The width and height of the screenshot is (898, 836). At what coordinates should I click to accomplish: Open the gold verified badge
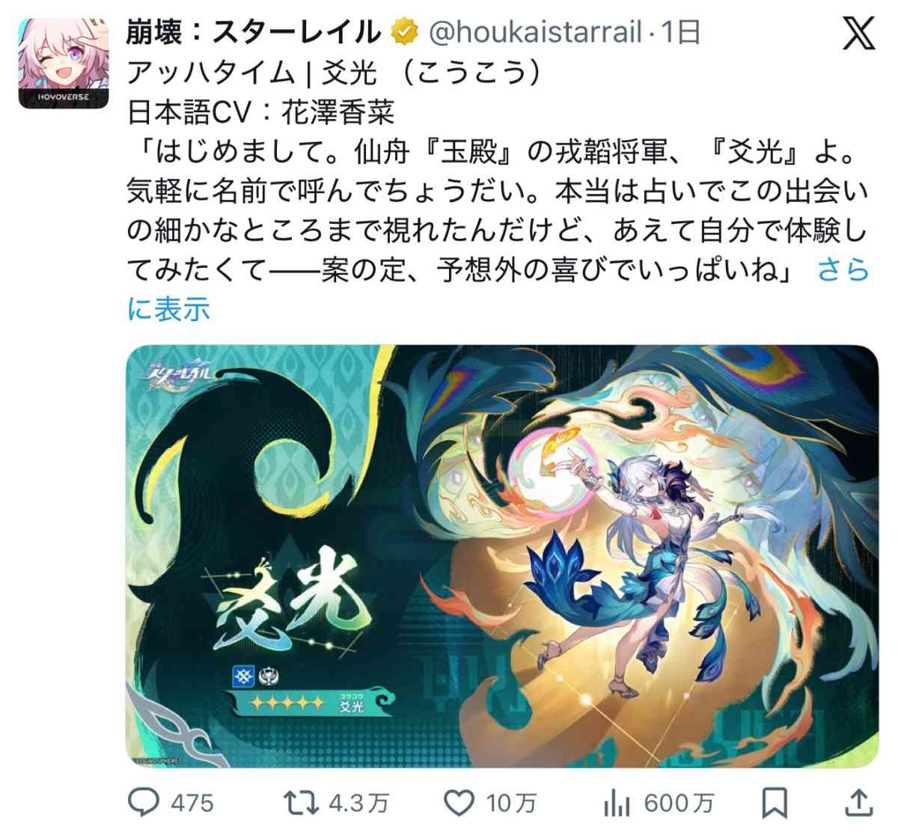pyautogui.click(x=404, y=31)
